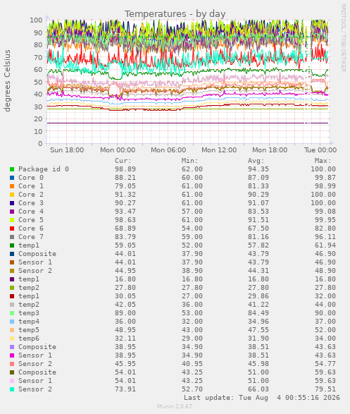
Task: Click the average value 94.35
Action: click(258, 169)
